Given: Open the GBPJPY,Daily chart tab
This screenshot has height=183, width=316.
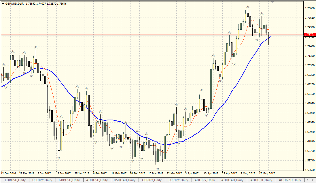Looking at the screenshot, I should (152, 180).
